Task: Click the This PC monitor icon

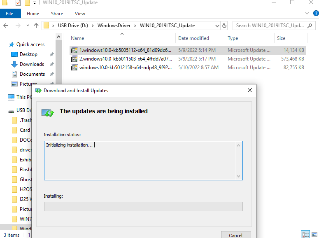Action: point(11,97)
